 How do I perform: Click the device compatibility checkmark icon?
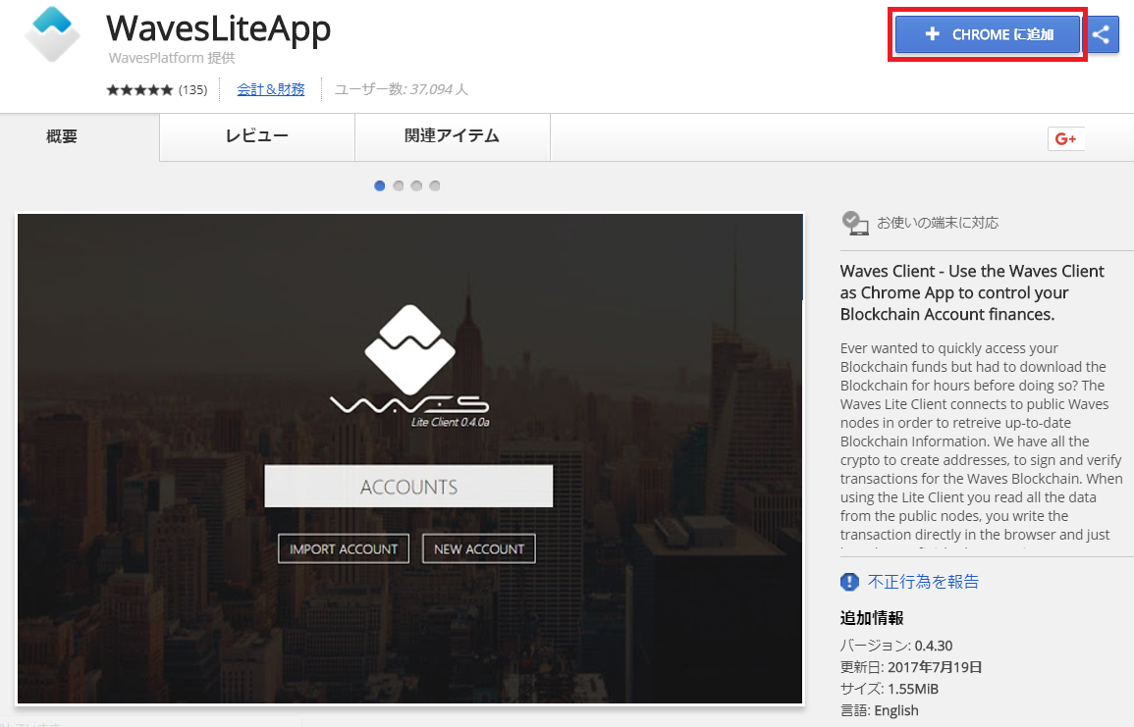[x=855, y=223]
